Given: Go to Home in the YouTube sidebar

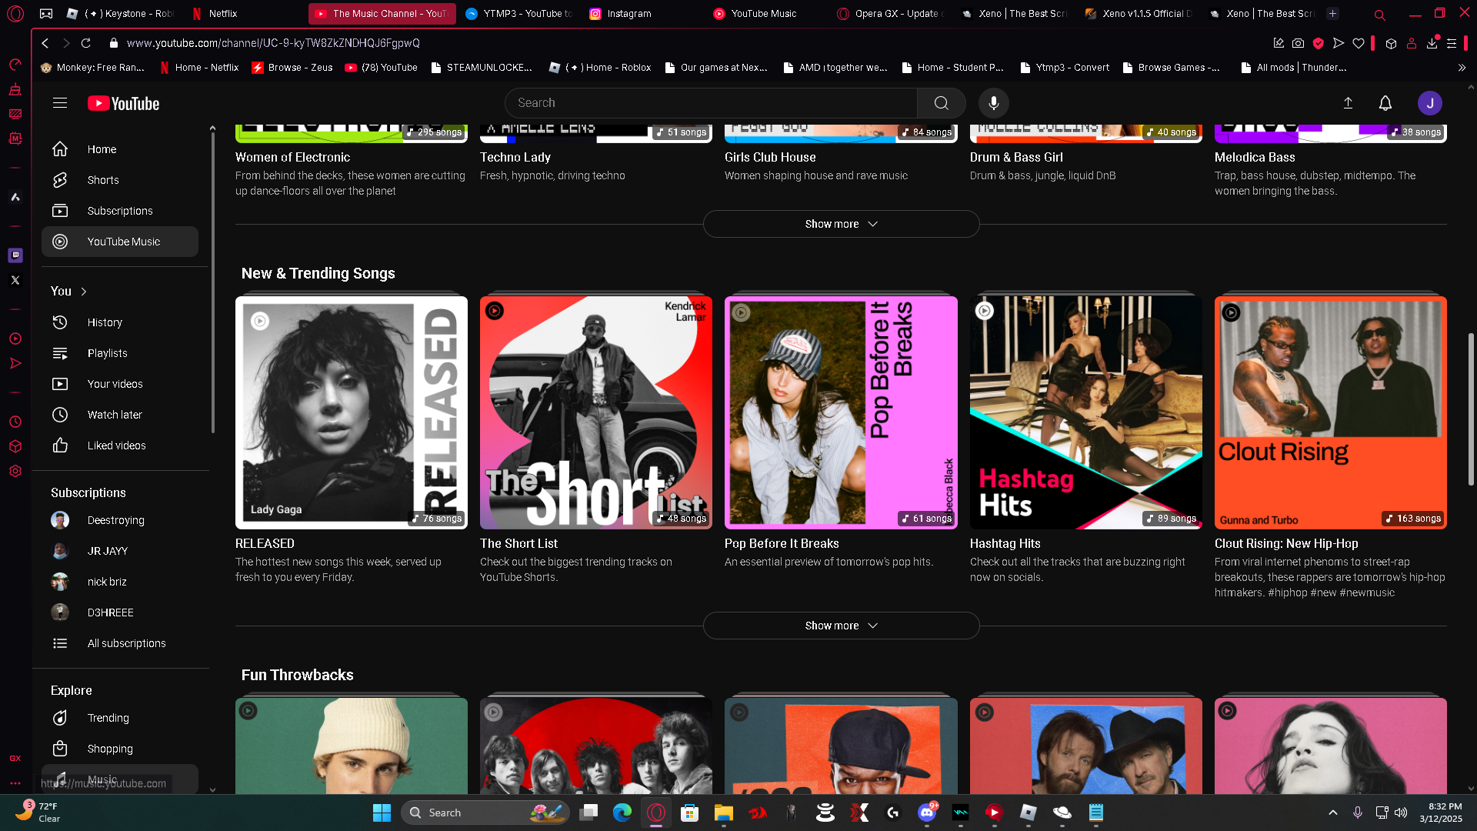Looking at the screenshot, I should point(120,149).
